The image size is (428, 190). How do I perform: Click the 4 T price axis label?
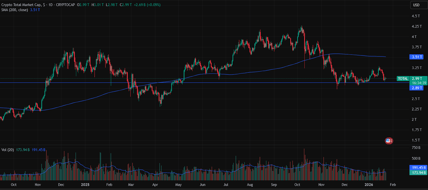click(414, 37)
